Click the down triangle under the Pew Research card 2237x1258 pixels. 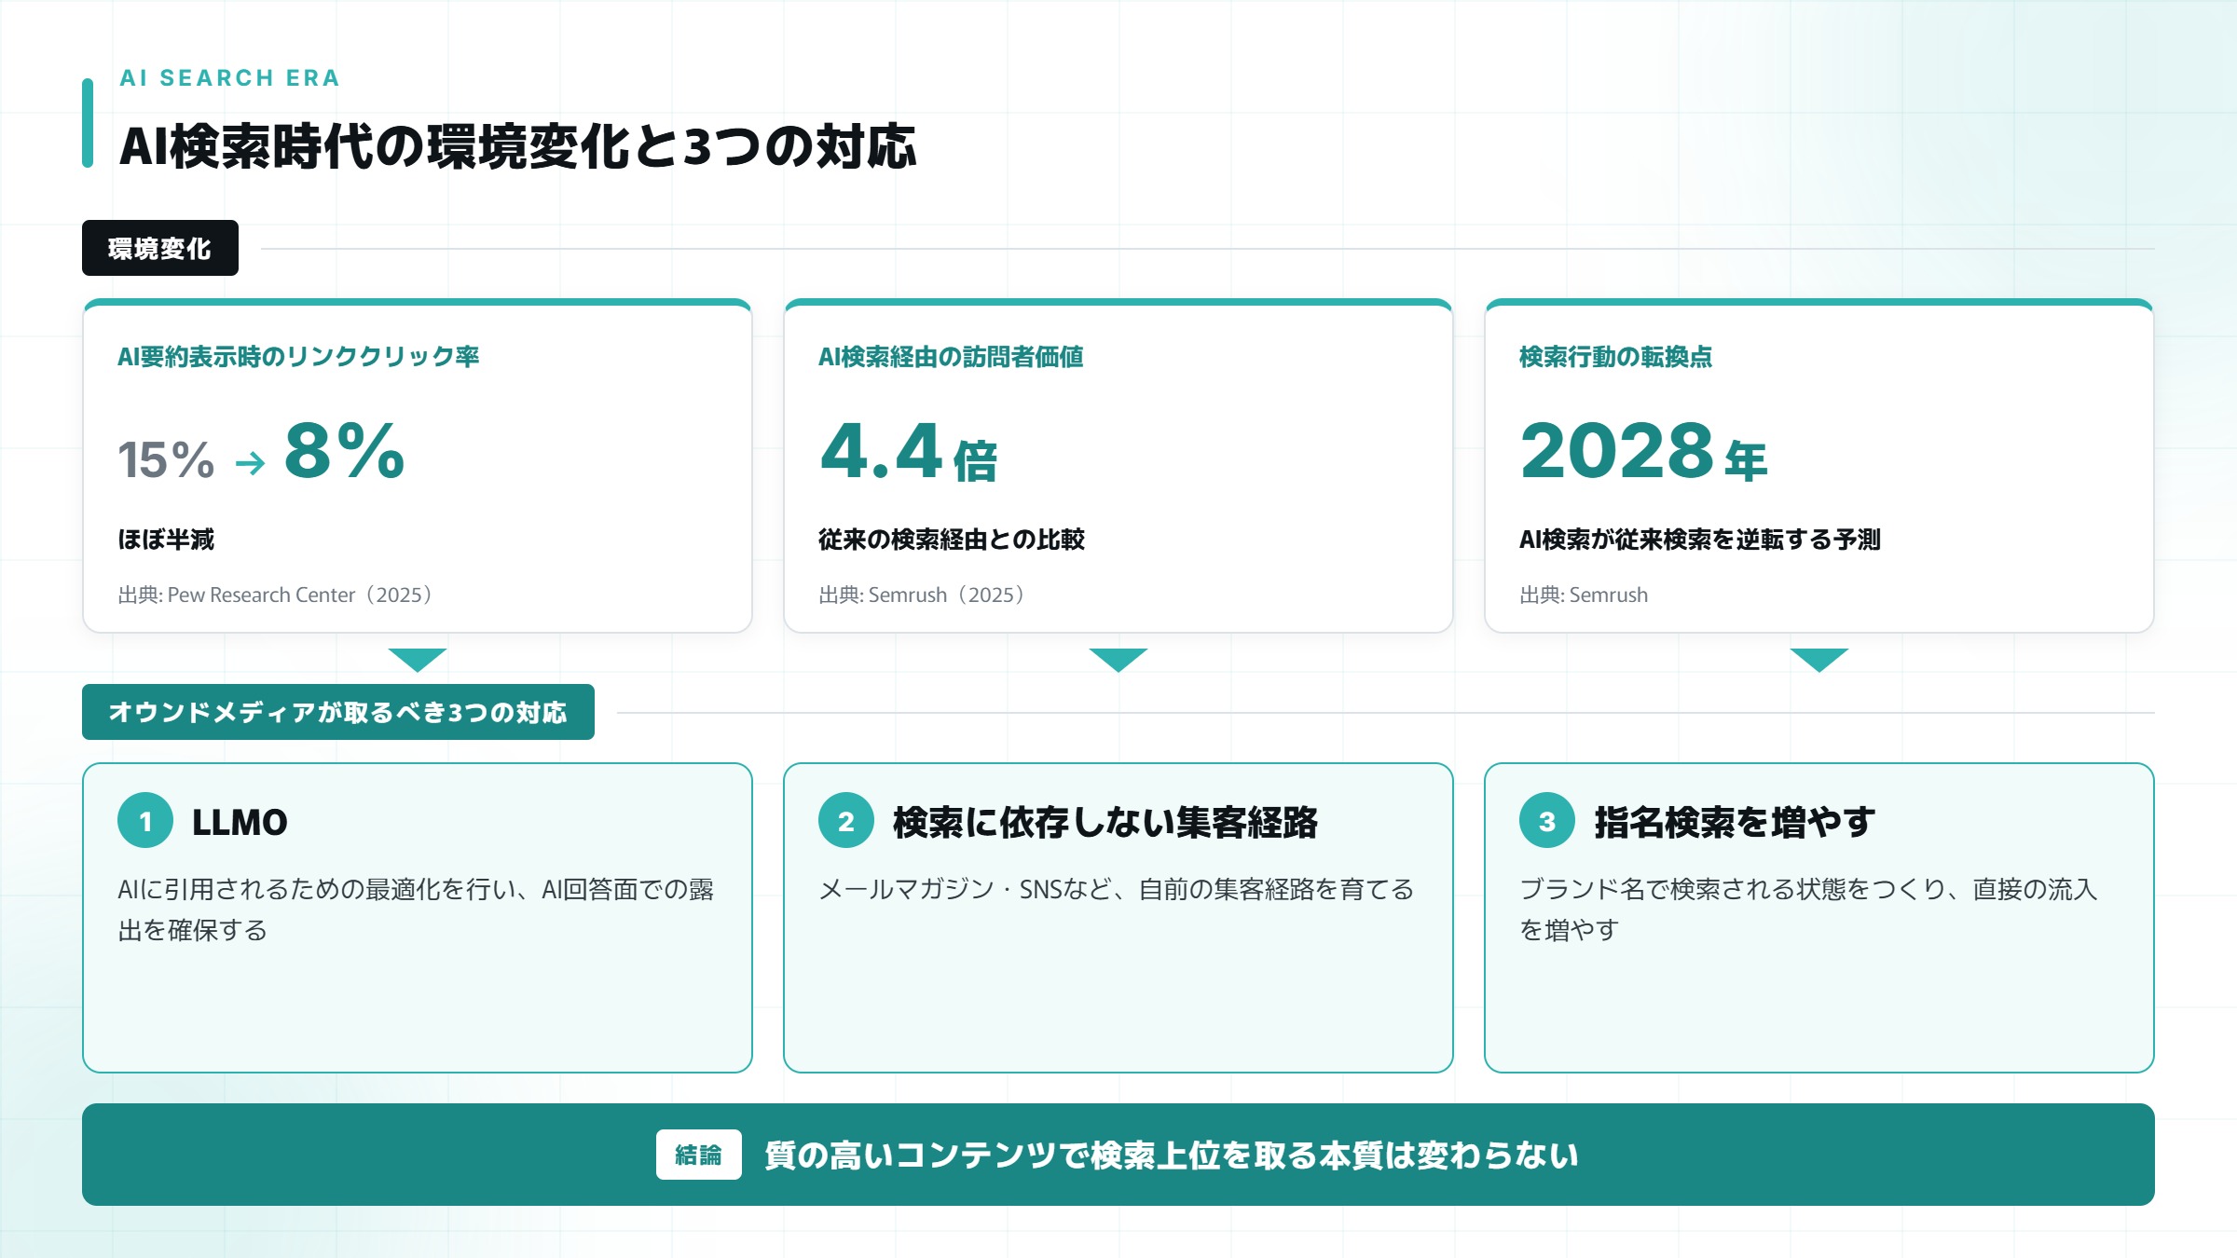(x=418, y=660)
